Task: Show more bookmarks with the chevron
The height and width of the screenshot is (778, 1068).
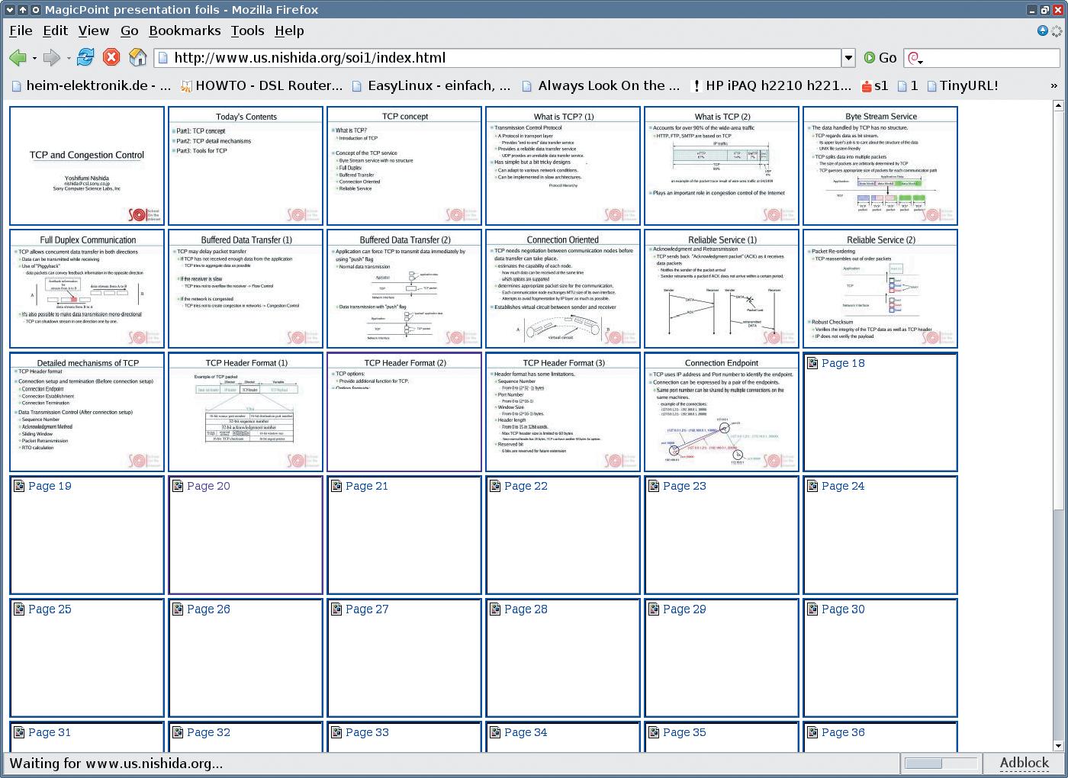Action: [x=1054, y=86]
